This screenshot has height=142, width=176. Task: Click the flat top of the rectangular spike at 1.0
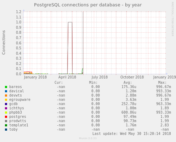[x=70, y=22]
